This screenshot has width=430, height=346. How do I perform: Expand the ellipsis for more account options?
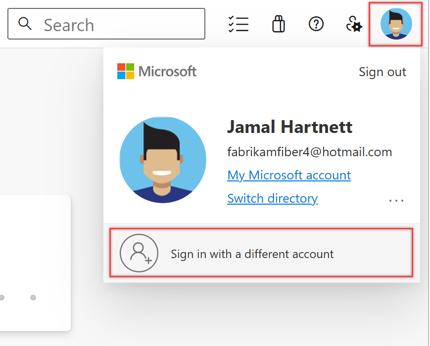pos(396,200)
